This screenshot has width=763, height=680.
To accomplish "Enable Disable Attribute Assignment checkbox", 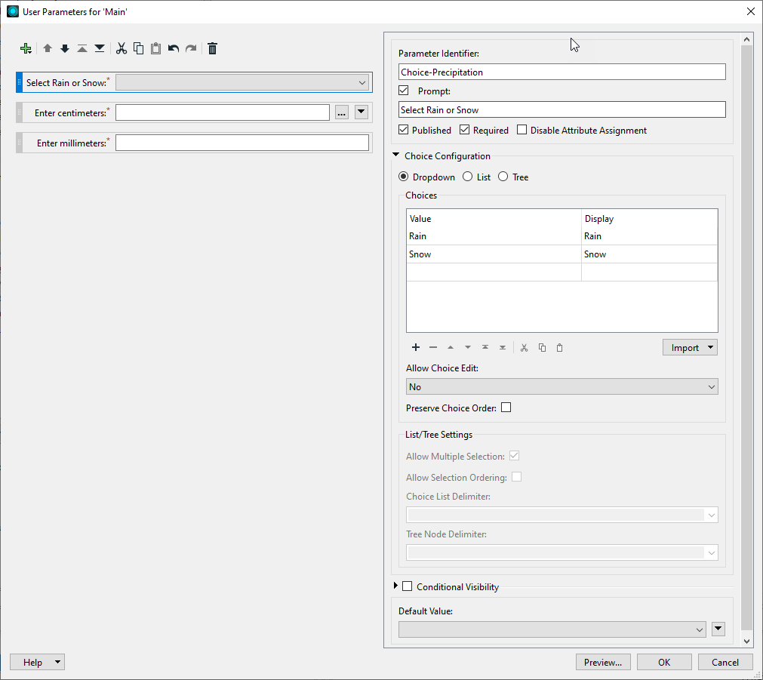I will point(522,130).
